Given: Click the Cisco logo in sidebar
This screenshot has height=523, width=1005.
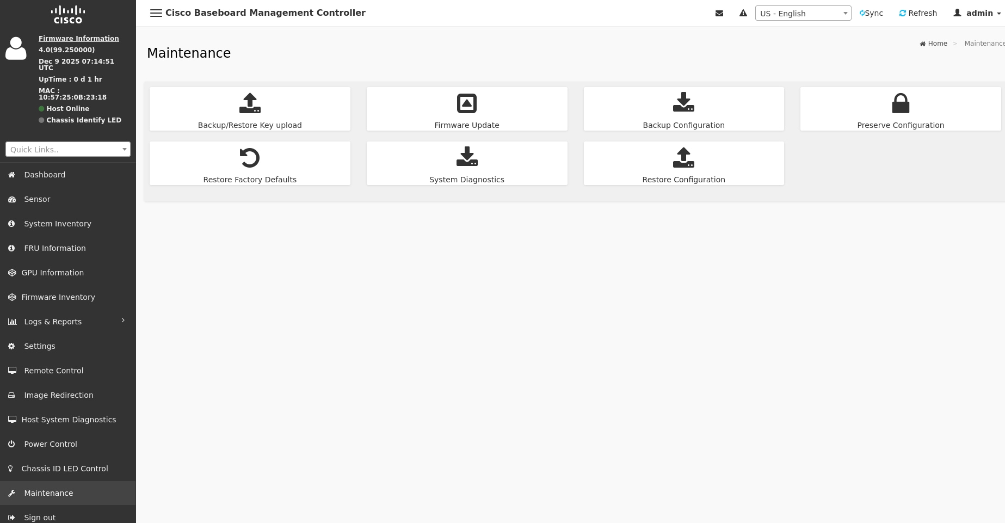Looking at the screenshot, I should pos(68,15).
